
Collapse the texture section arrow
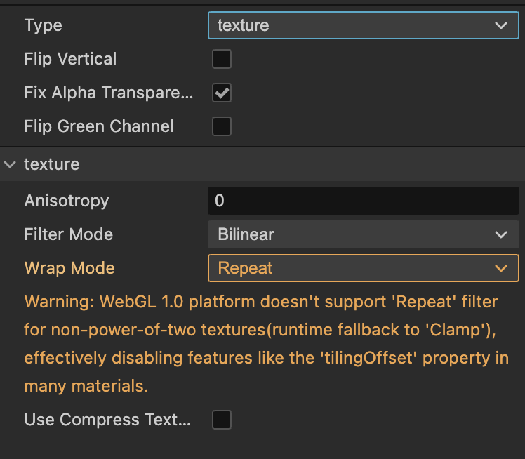10,164
